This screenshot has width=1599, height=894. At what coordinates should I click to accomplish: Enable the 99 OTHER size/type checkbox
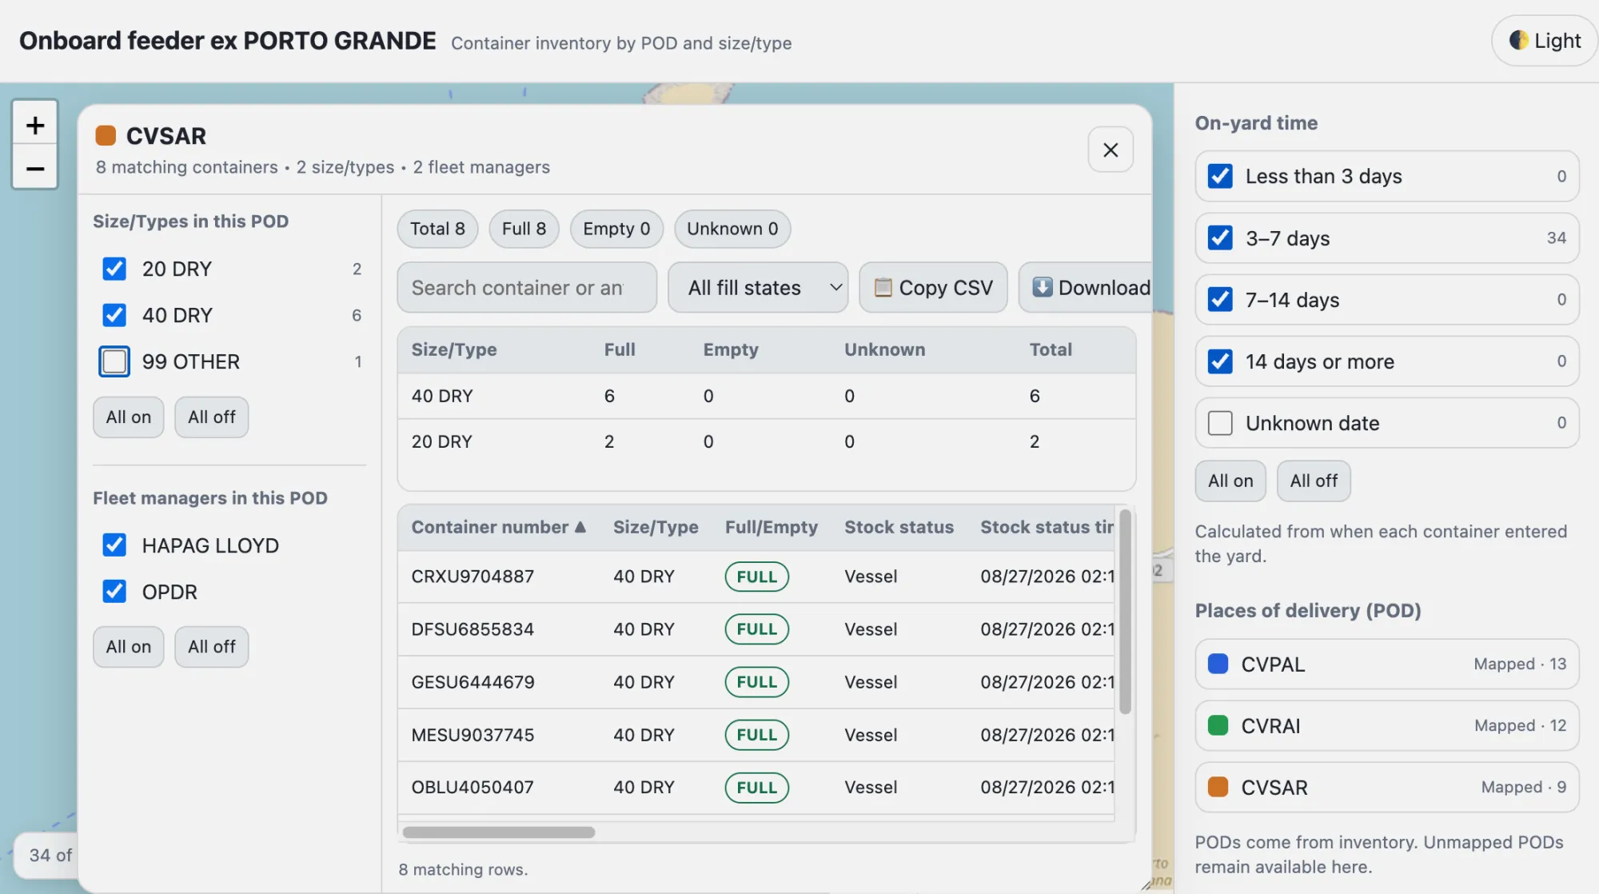pos(114,361)
